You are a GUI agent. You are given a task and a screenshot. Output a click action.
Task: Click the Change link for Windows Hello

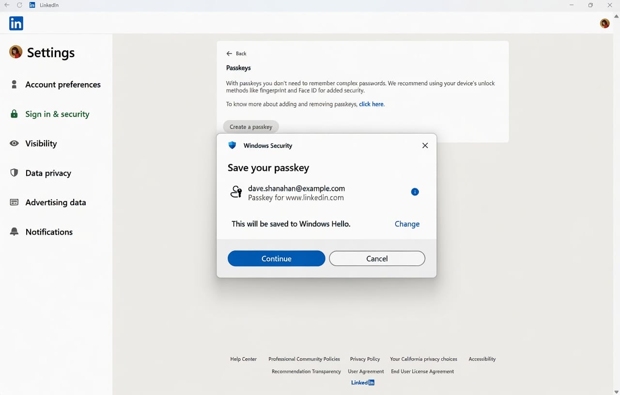coord(406,224)
